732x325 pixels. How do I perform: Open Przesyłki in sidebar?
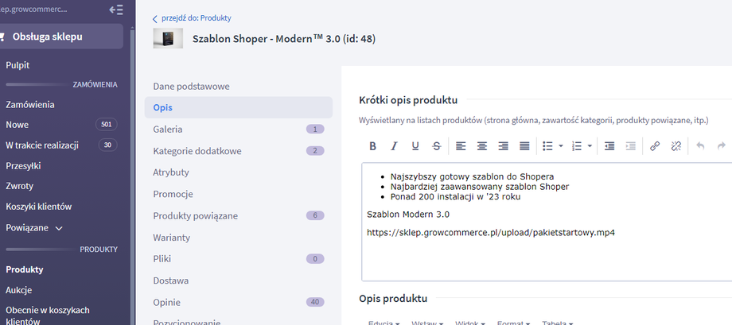pyautogui.click(x=23, y=165)
